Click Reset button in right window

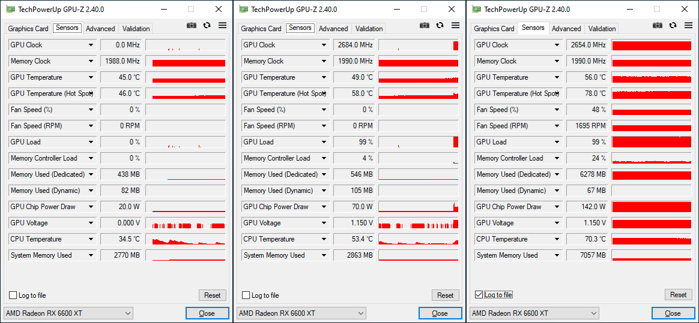679,294
